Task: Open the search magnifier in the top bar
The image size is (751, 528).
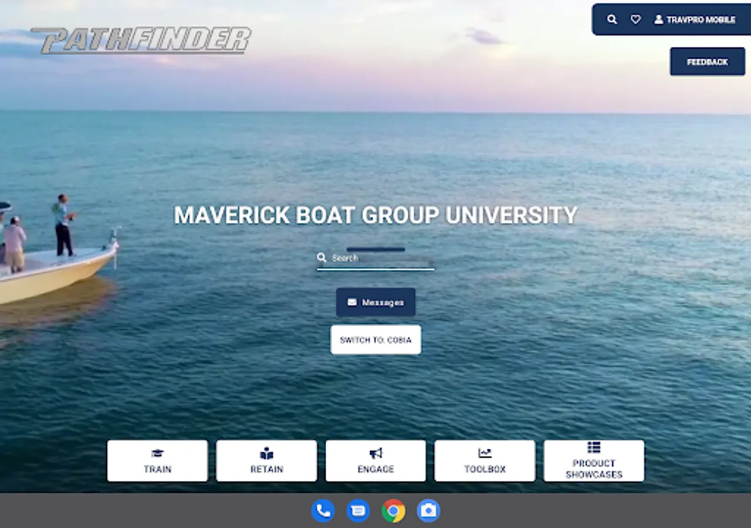Action: [x=612, y=19]
